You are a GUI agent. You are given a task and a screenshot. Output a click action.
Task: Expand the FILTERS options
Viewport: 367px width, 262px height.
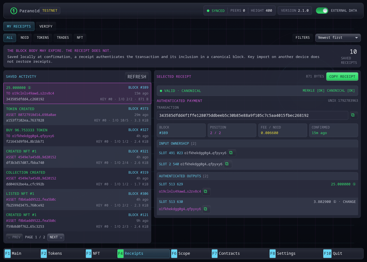(x=302, y=38)
